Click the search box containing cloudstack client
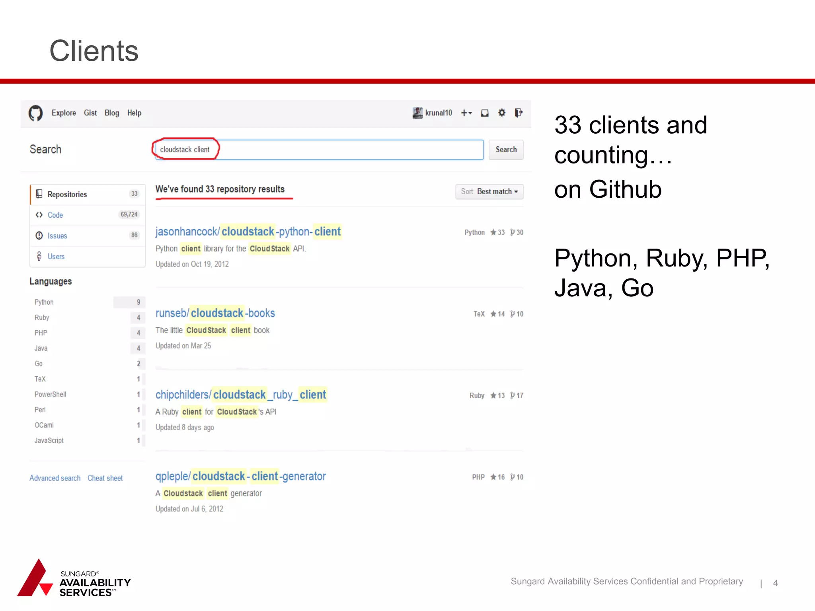815x611 pixels. pos(320,150)
